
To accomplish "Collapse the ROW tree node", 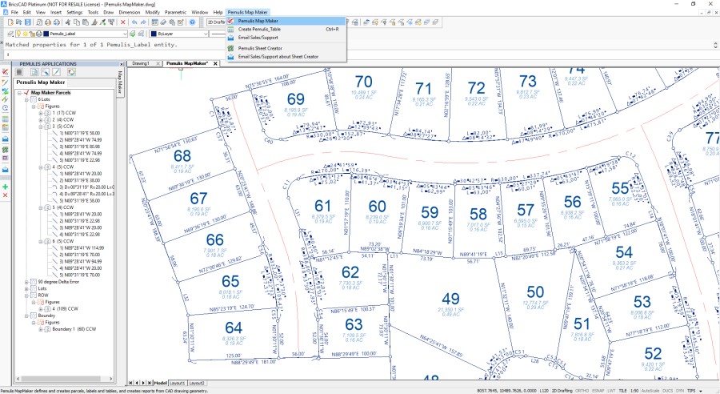I will coord(26,295).
